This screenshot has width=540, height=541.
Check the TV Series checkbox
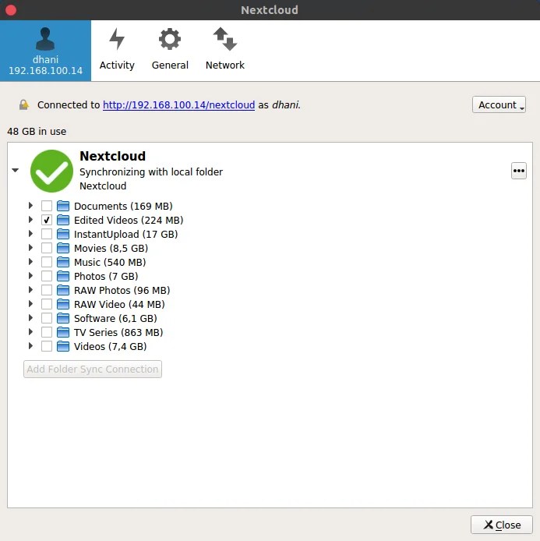47,332
